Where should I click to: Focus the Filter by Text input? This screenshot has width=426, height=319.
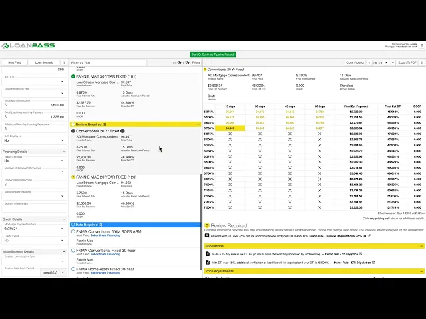(x=108, y=62)
